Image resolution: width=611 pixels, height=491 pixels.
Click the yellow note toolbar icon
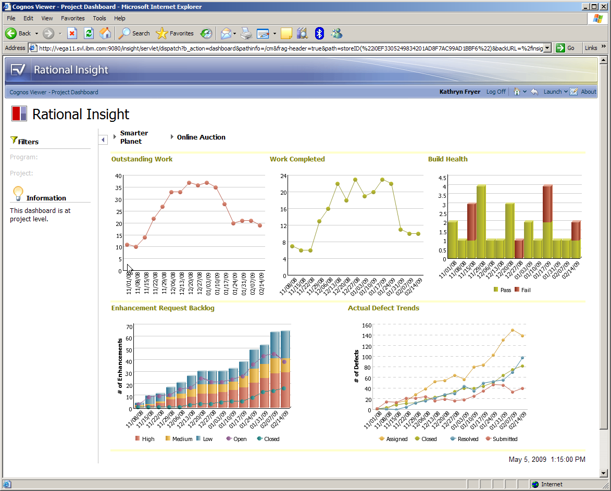click(x=286, y=33)
